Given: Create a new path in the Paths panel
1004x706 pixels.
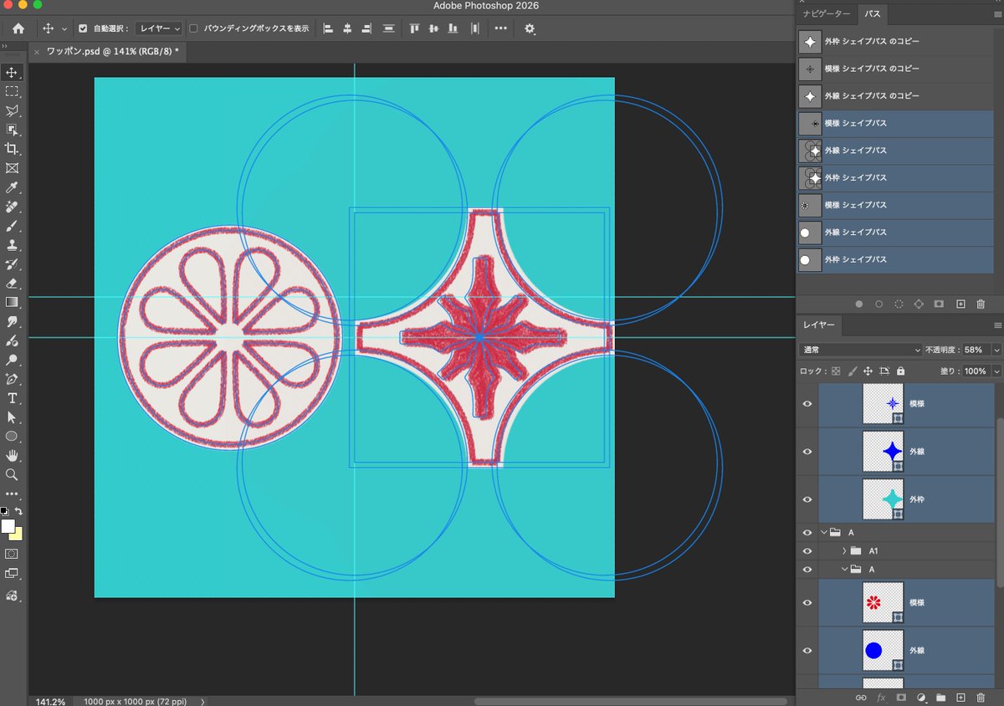Looking at the screenshot, I should pyautogui.click(x=960, y=304).
